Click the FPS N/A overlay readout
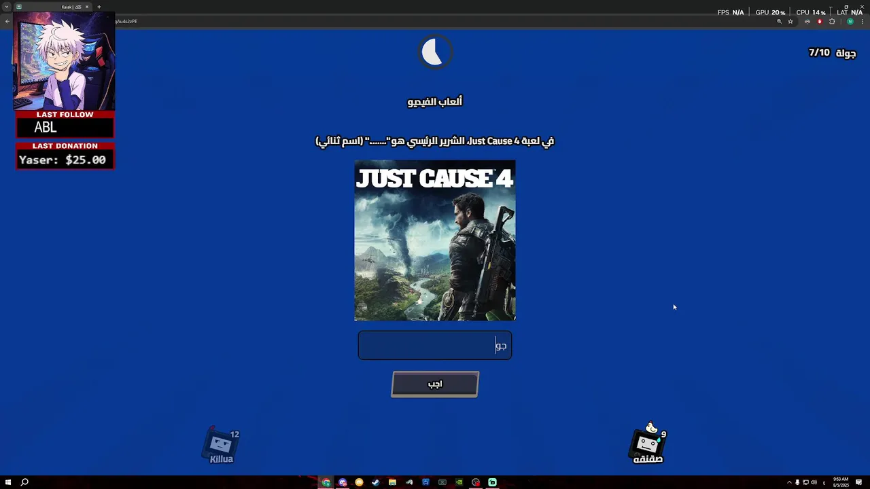This screenshot has height=489, width=870. tap(731, 12)
